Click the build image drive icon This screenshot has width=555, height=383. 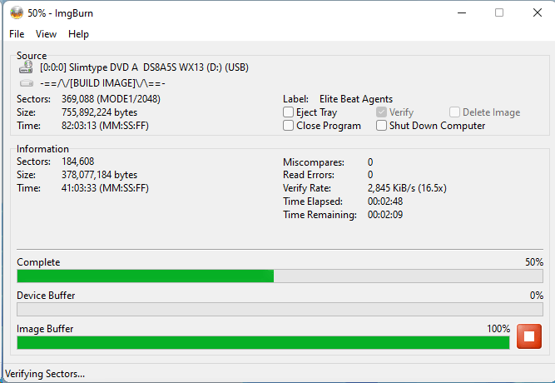pos(26,83)
